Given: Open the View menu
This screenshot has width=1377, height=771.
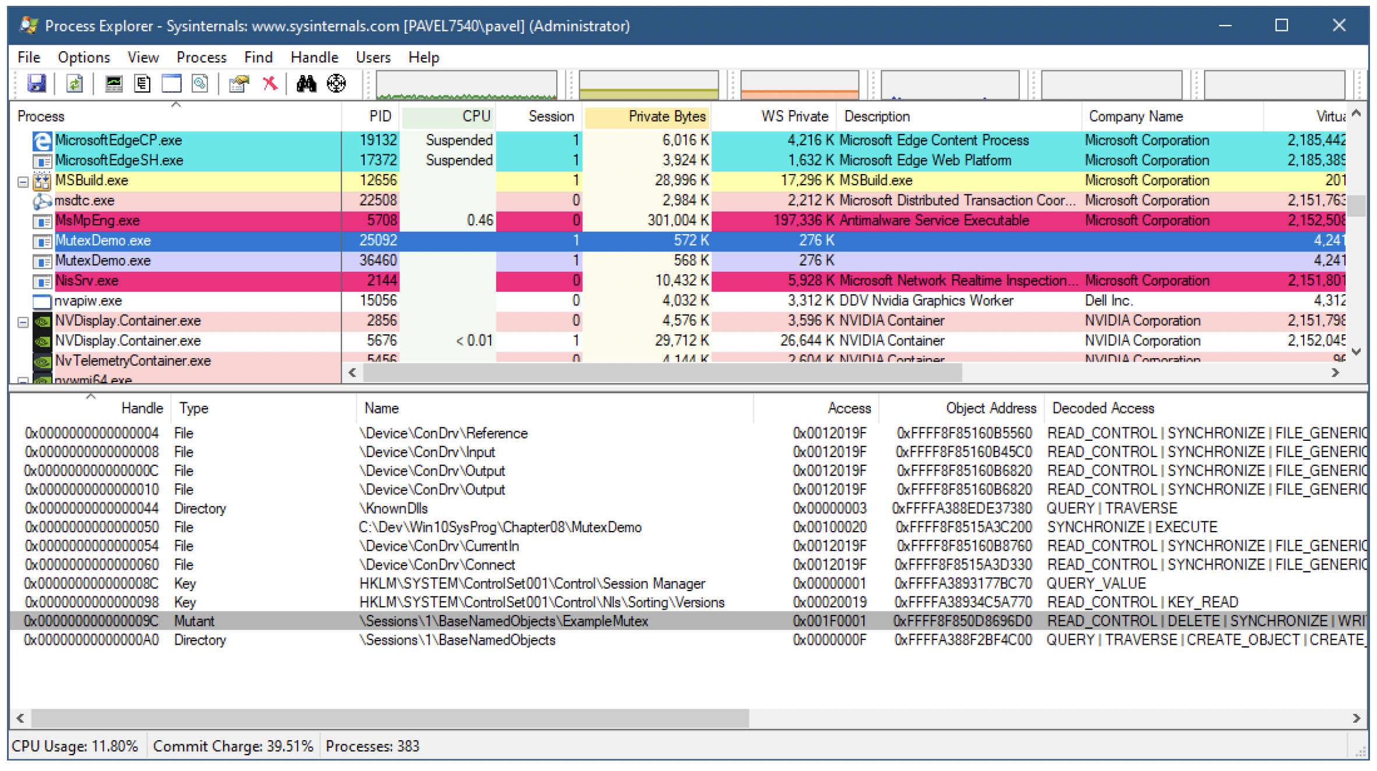Looking at the screenshot, I should click(143, 58).
